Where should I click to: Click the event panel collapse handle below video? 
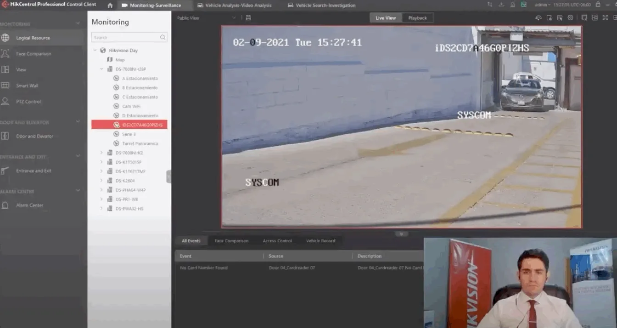pyautogui.click(x=401, y=234)
